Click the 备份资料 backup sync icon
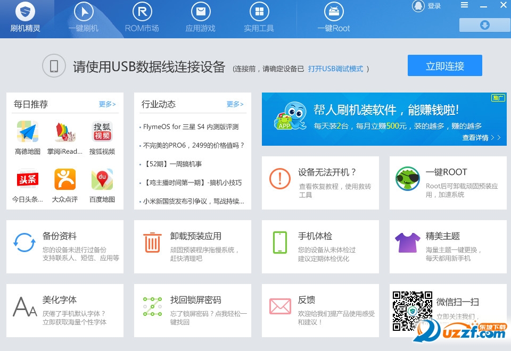Viewport: 511px width, 351px height. 24,242
